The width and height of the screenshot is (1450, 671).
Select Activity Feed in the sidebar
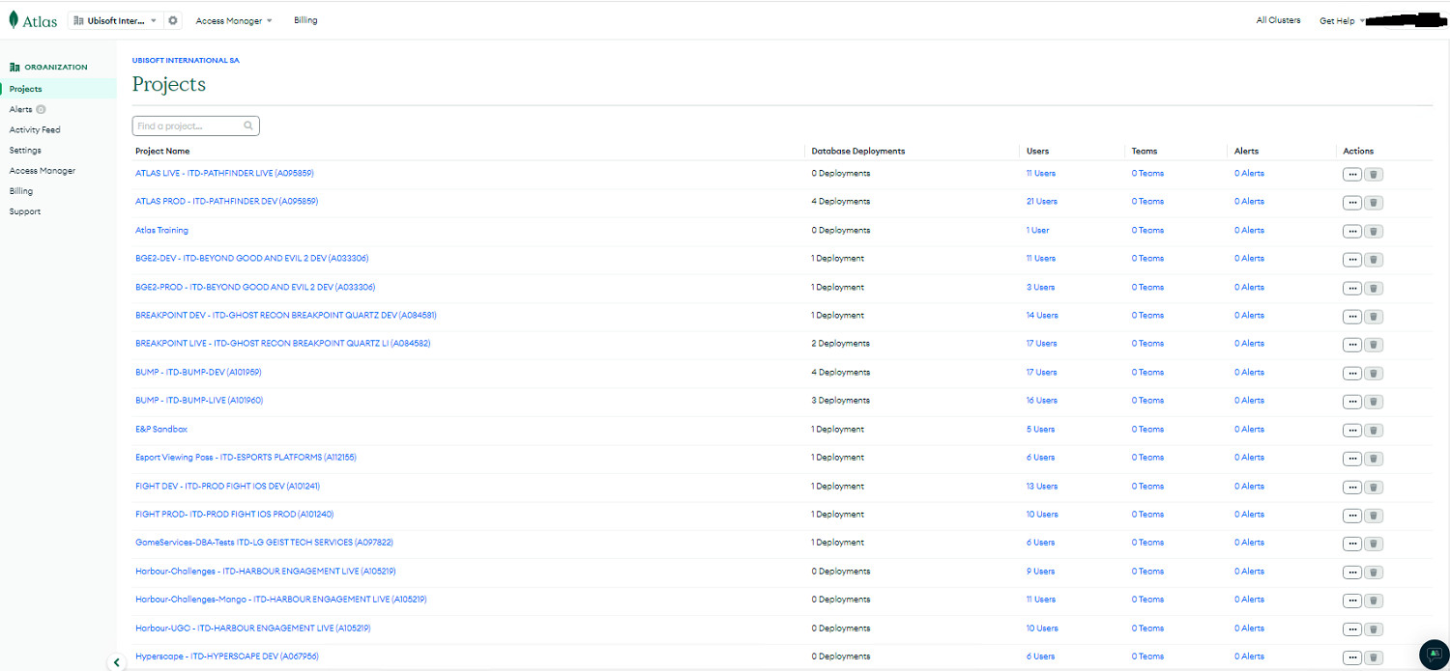[35, 129]
